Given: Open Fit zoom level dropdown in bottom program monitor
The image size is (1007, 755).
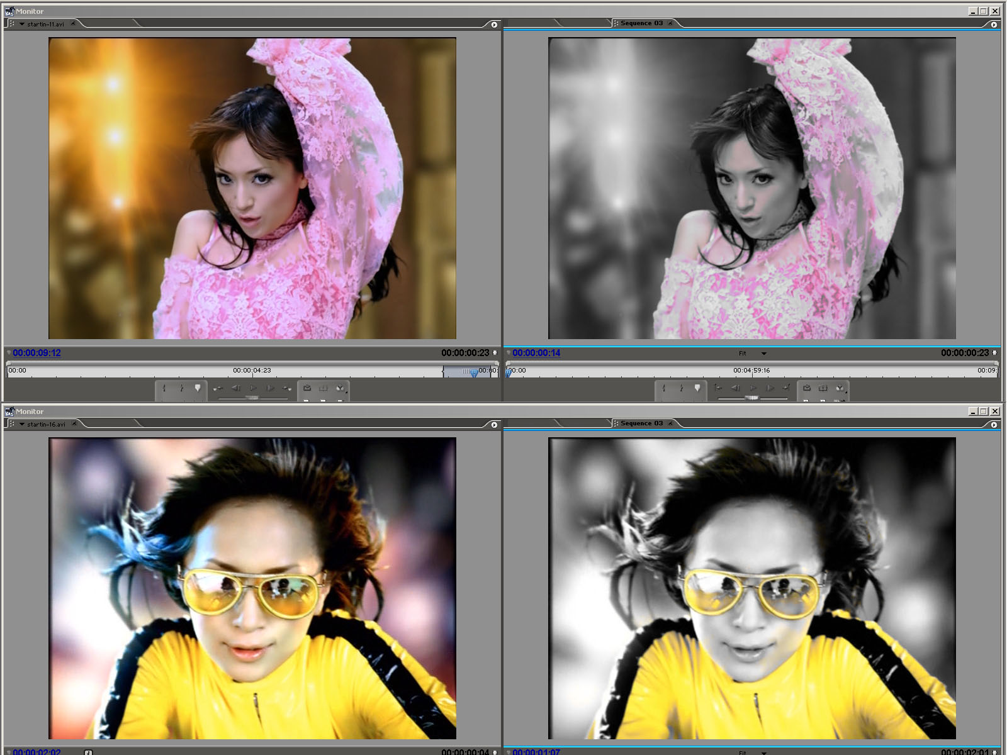Looking at the screenshot, I should point(763,752).
